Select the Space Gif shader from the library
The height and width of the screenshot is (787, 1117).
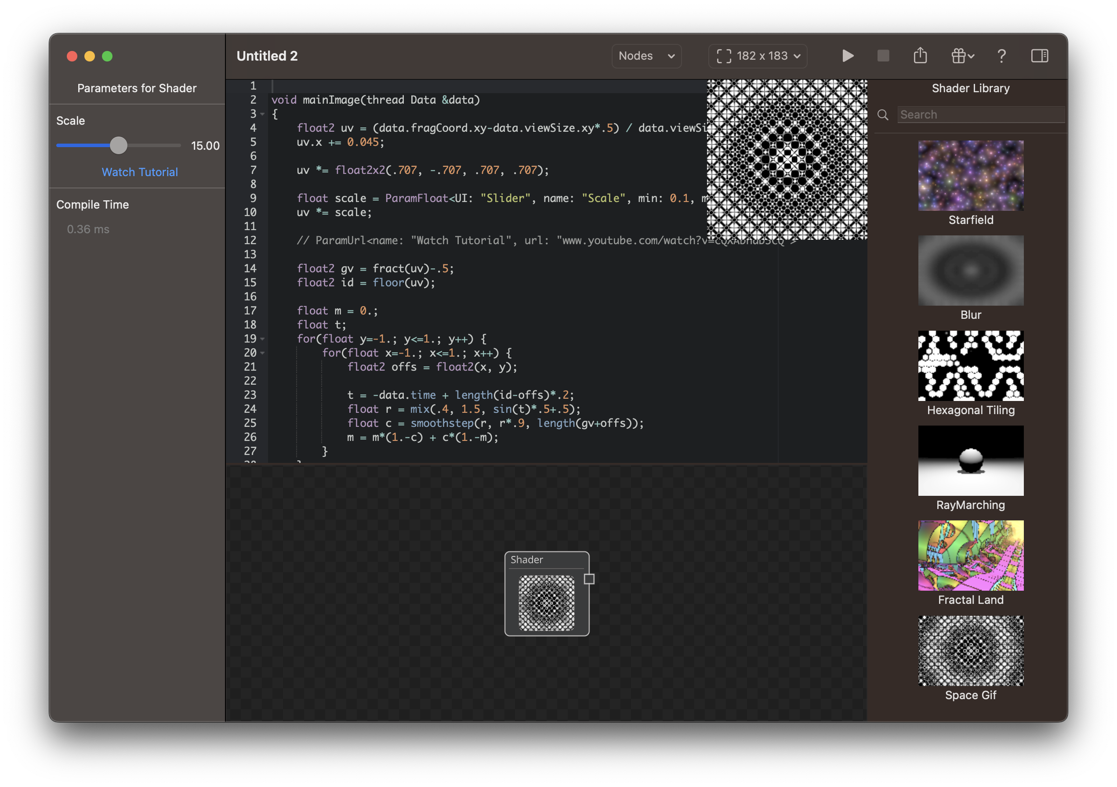coord(970,650)
